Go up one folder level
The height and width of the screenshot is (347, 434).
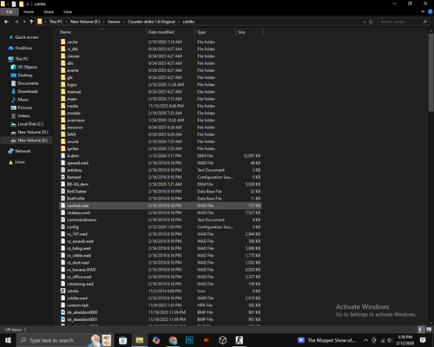tap(31, 22)
